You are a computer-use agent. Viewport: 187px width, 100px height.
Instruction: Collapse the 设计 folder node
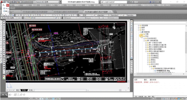(x=138, y=30)
